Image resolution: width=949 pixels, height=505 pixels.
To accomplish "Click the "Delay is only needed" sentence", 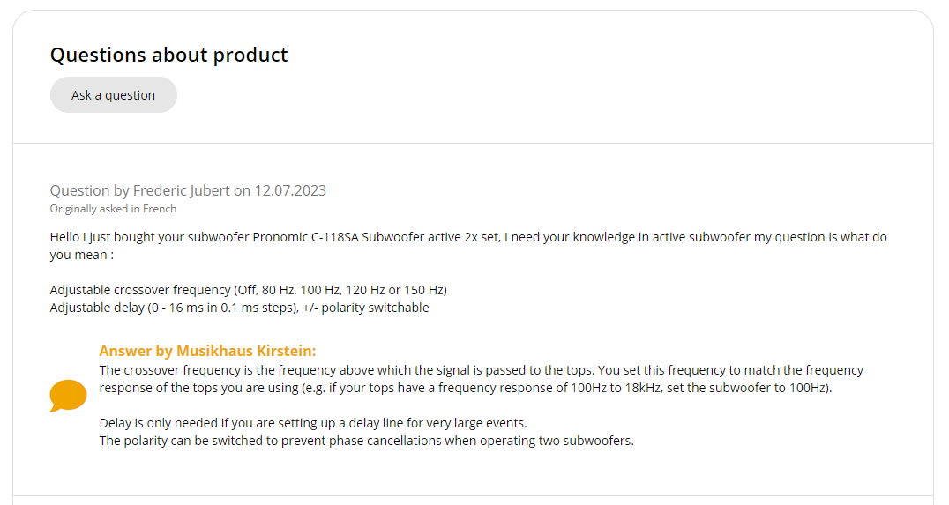I will point(313,423).
